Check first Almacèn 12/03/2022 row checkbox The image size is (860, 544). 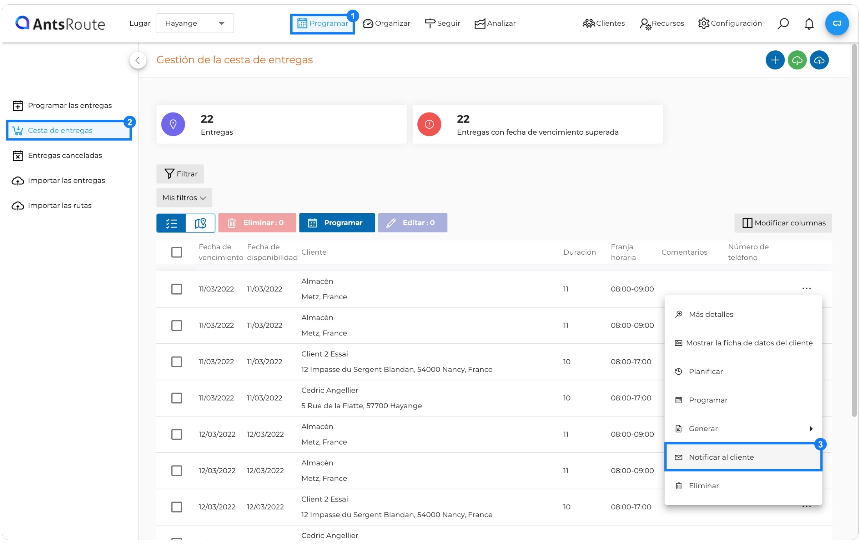coord(176,434)
